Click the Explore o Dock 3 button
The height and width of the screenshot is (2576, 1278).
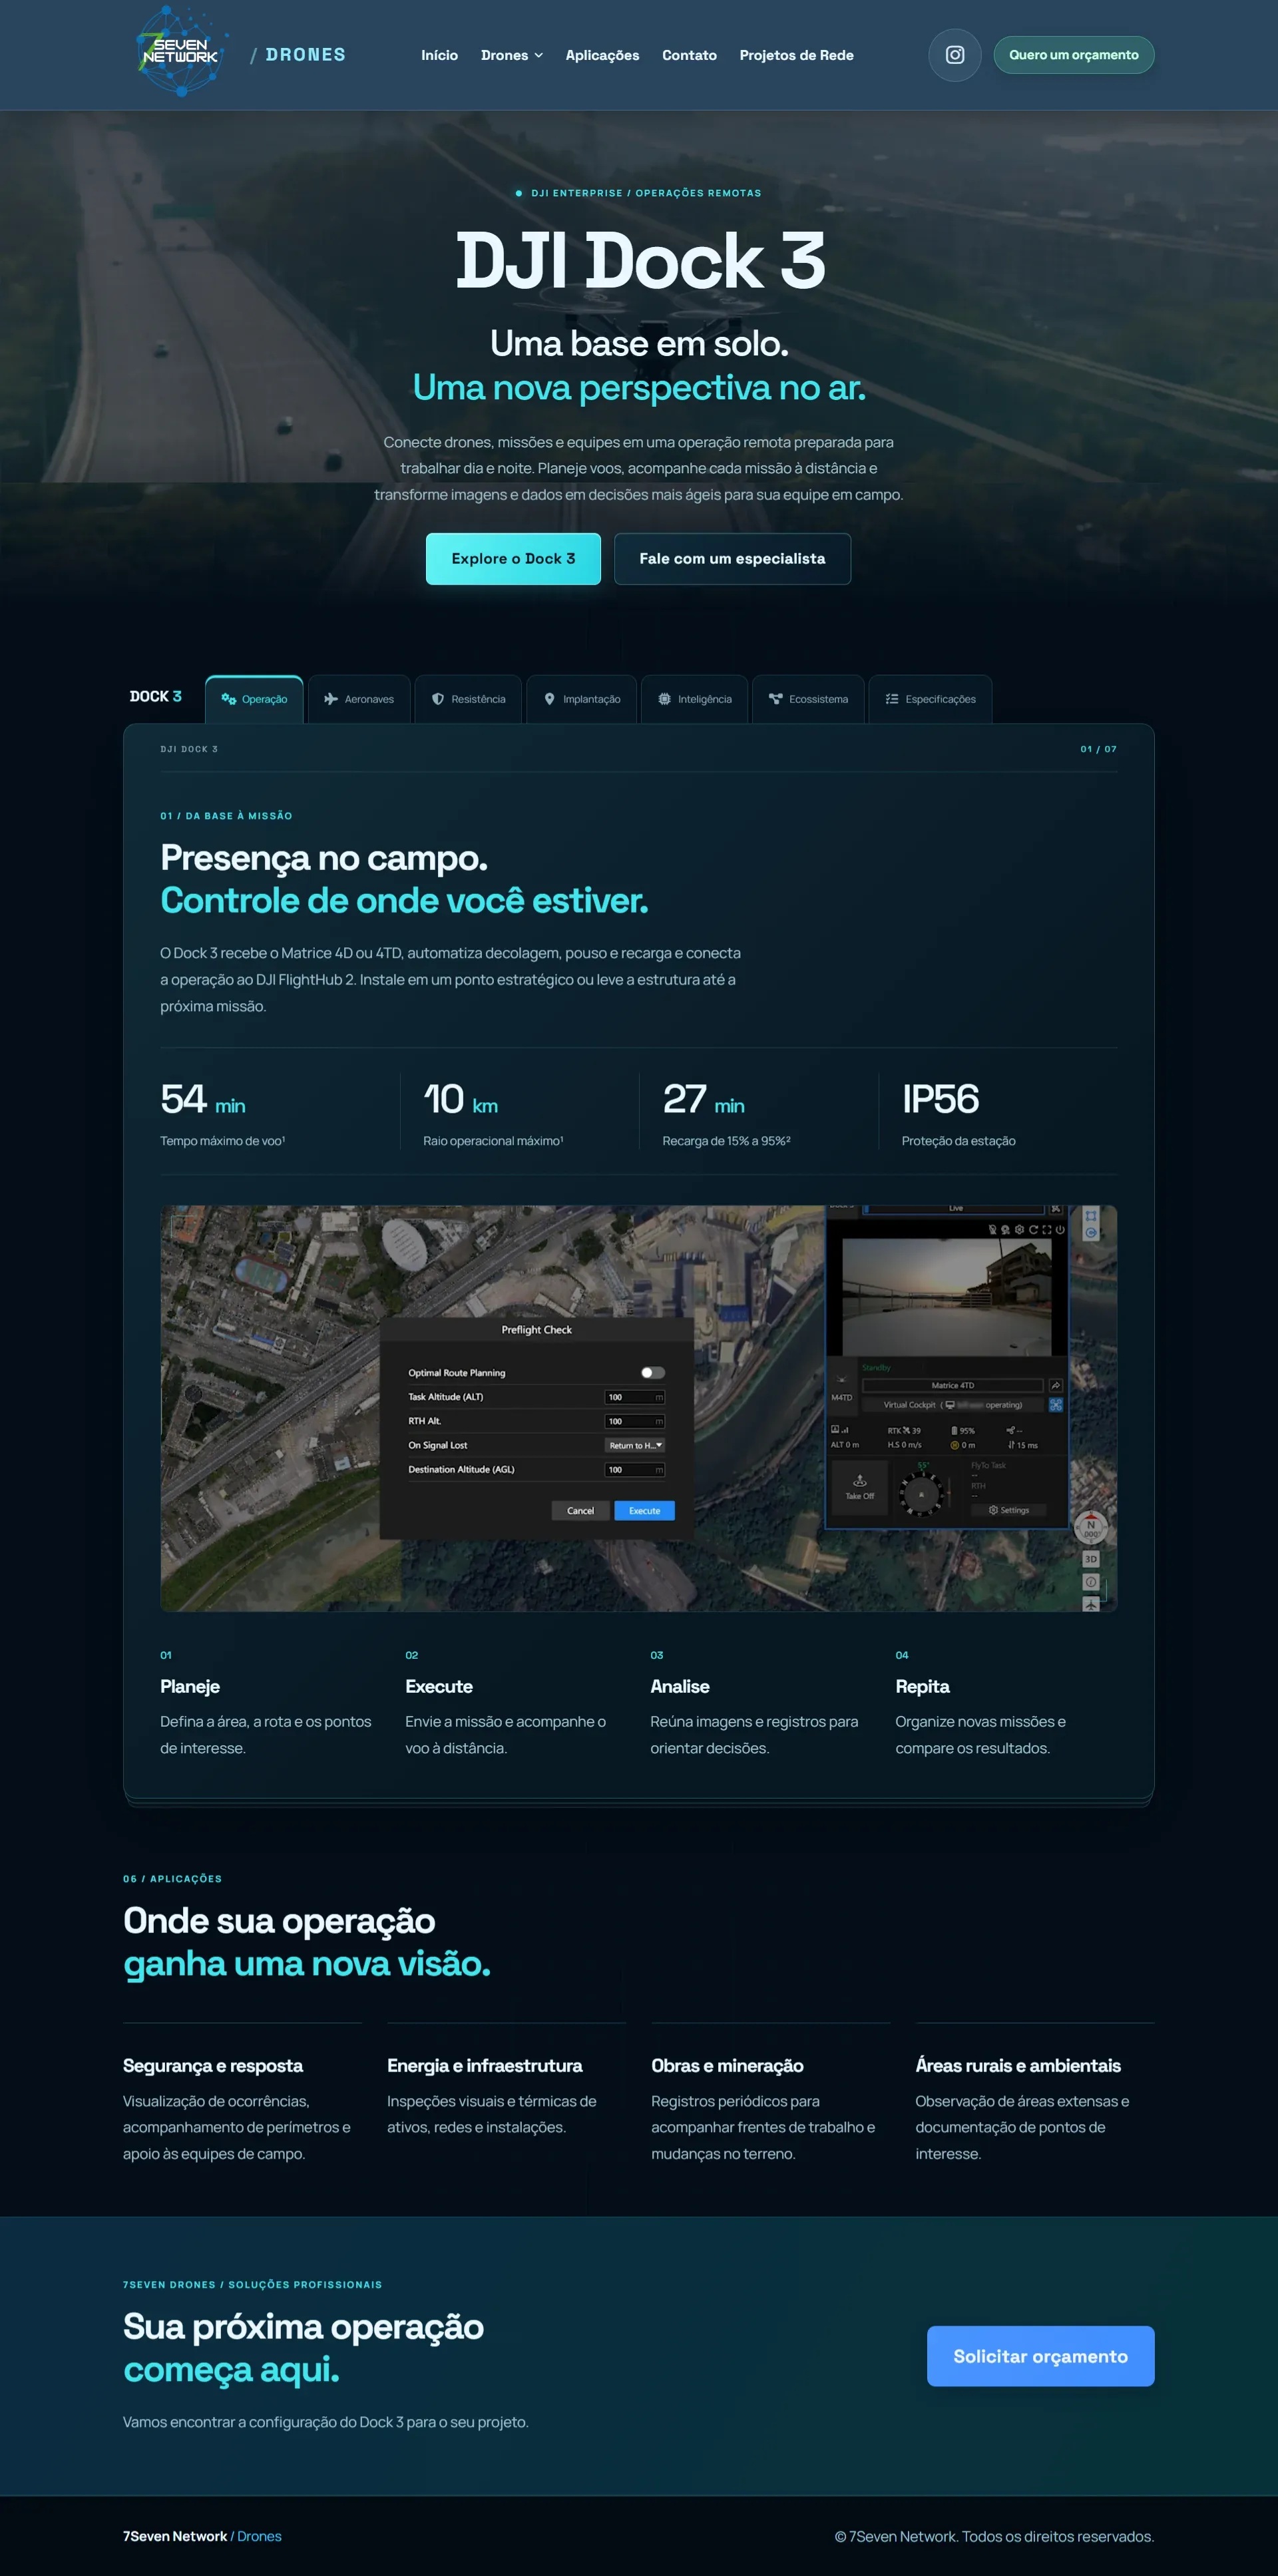[513, 558]
